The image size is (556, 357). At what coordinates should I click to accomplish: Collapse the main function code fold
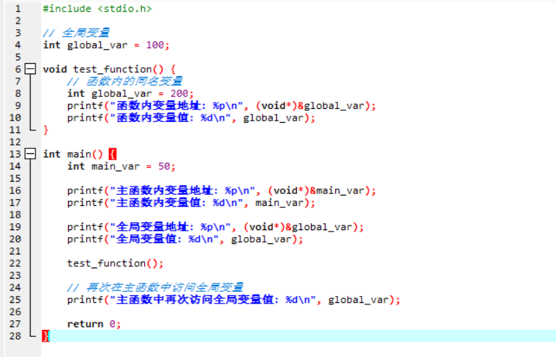[x=30, y=154]
